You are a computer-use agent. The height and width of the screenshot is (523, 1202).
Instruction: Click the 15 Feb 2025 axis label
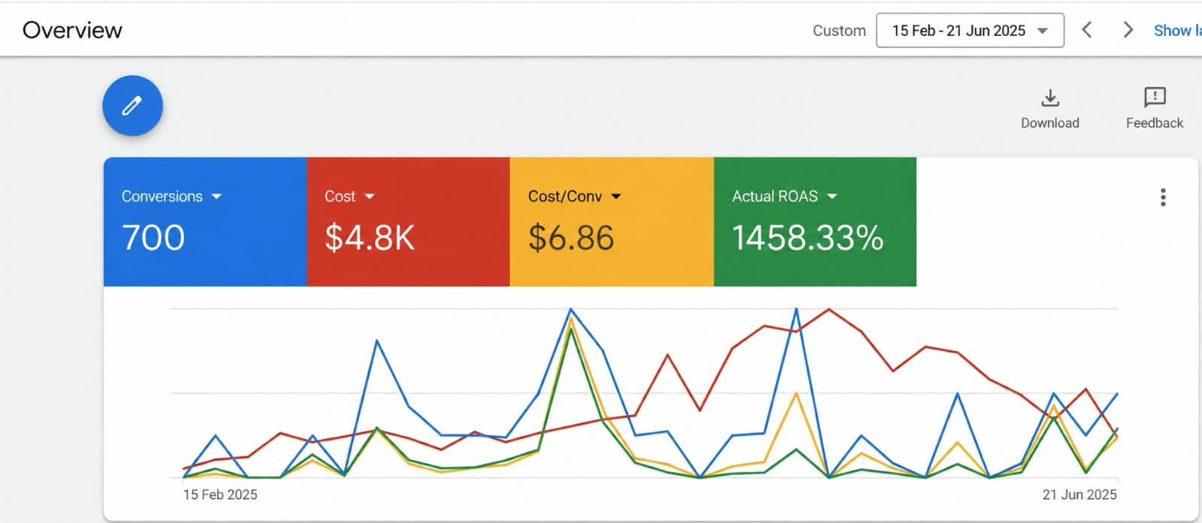point(220,494)
